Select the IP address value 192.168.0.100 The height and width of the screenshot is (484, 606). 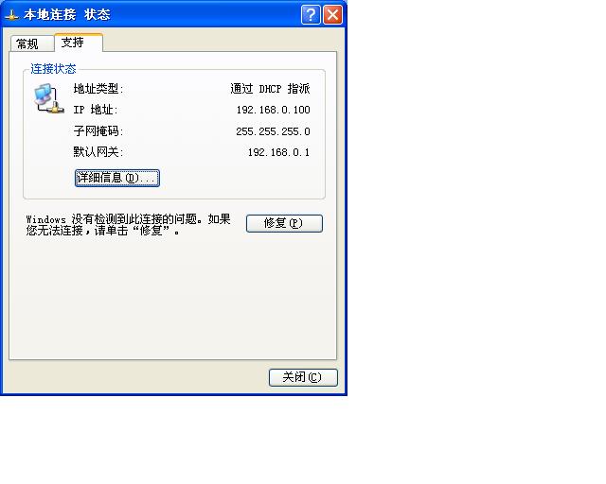pos(274,110)
